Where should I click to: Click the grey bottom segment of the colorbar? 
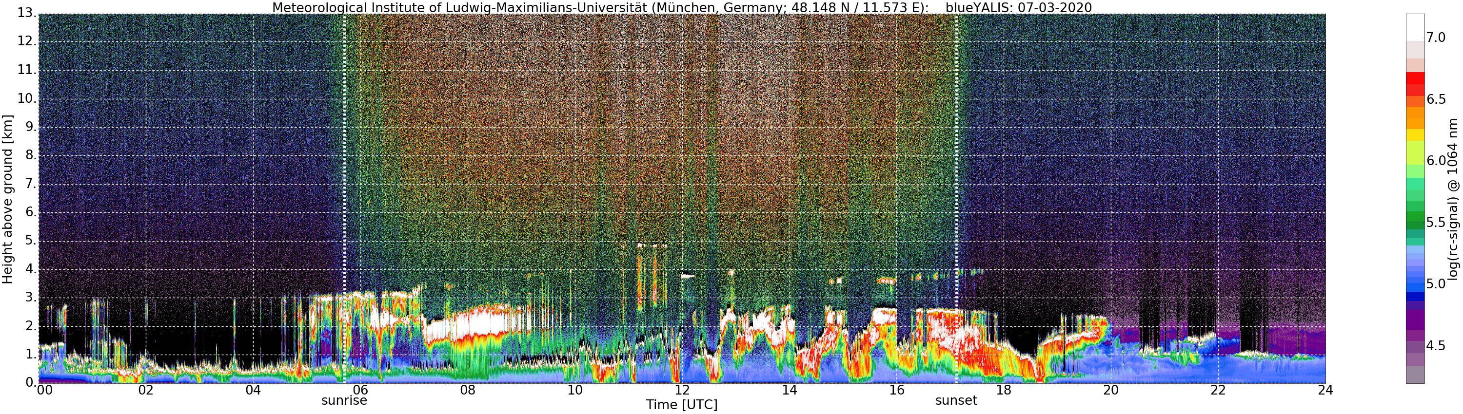(1415, 375)
